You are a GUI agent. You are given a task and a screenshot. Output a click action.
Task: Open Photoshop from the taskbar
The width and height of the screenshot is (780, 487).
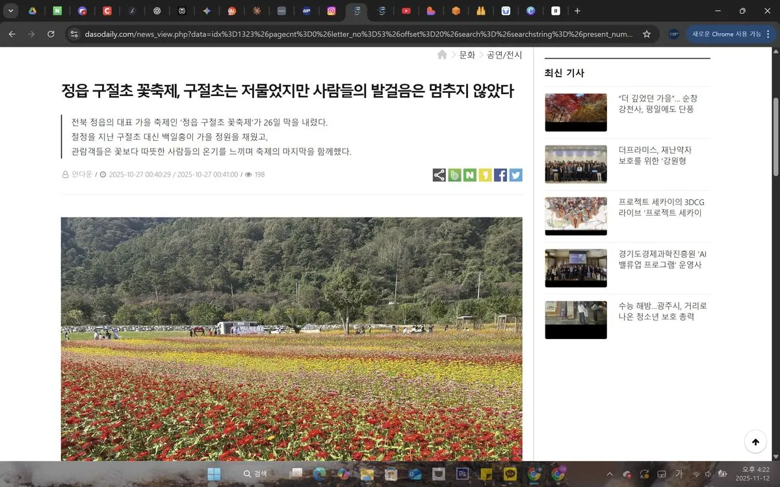[463, 474]
